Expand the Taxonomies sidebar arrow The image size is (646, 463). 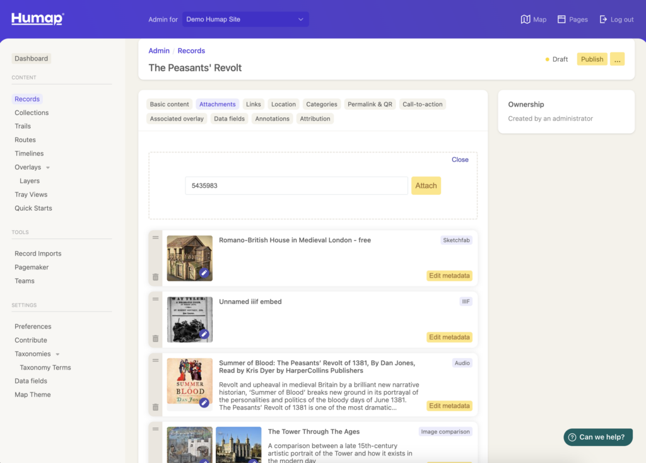tap(58, 355)
